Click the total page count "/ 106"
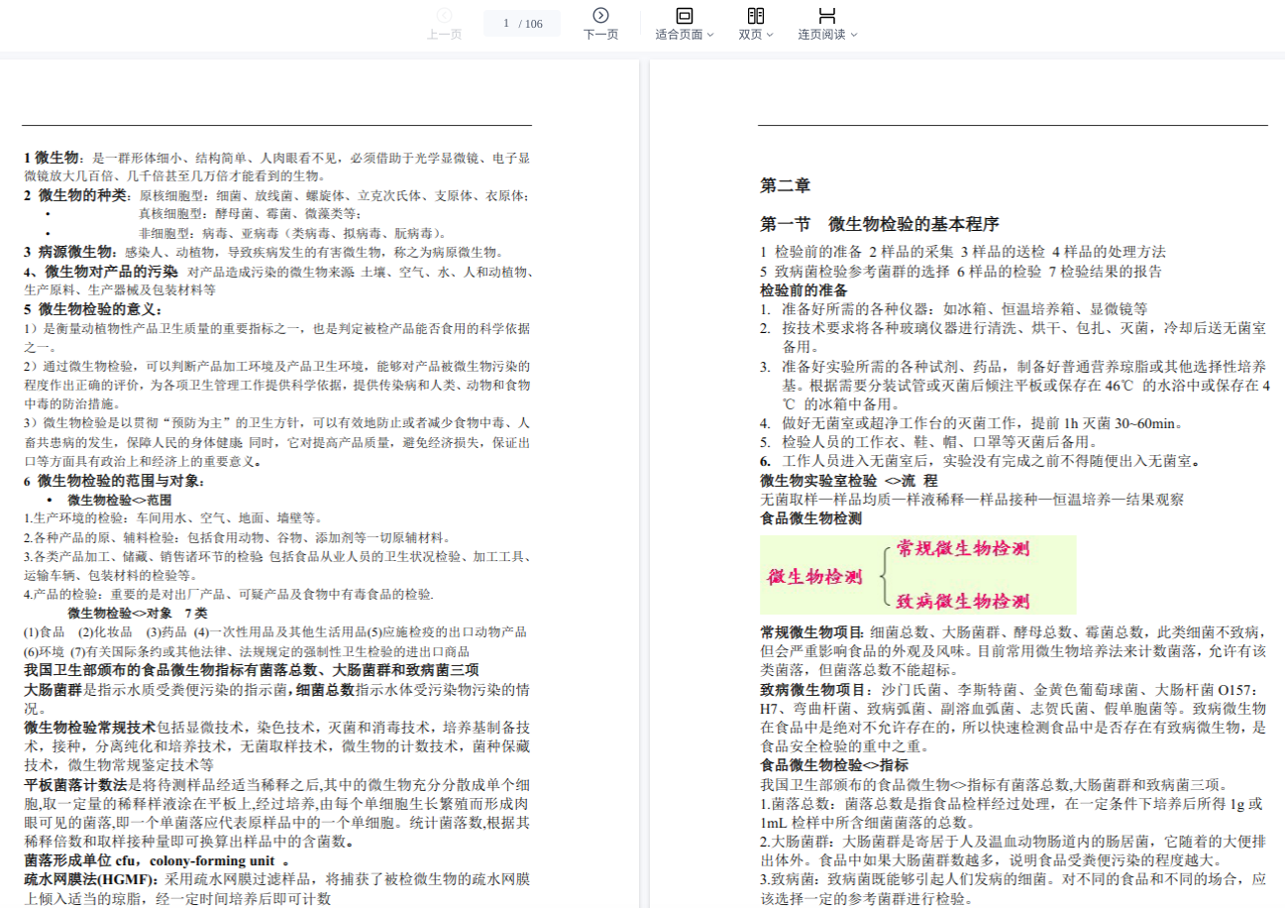Image resolution: width=1285 pixels, height=908 pixels. (x=531, y=24)
